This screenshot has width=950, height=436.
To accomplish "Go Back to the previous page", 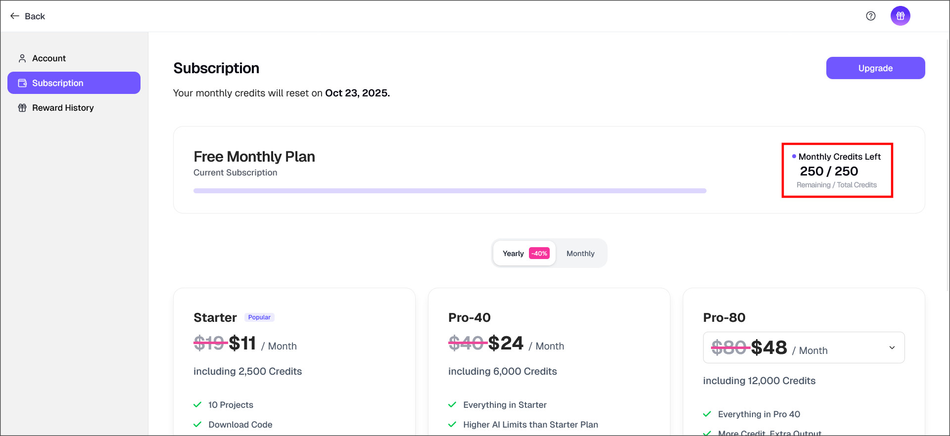I will [35, 16].
